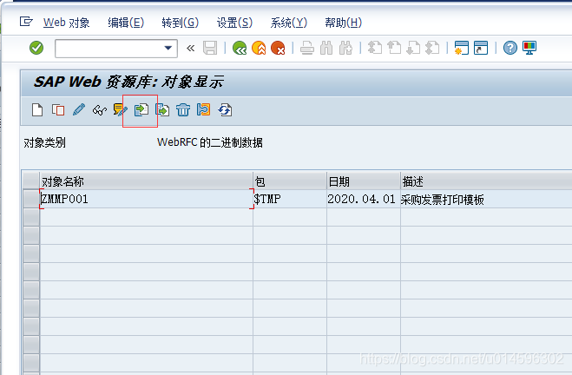Open the window system menu icon
This screenshot has width=572, height=375.
26,22
